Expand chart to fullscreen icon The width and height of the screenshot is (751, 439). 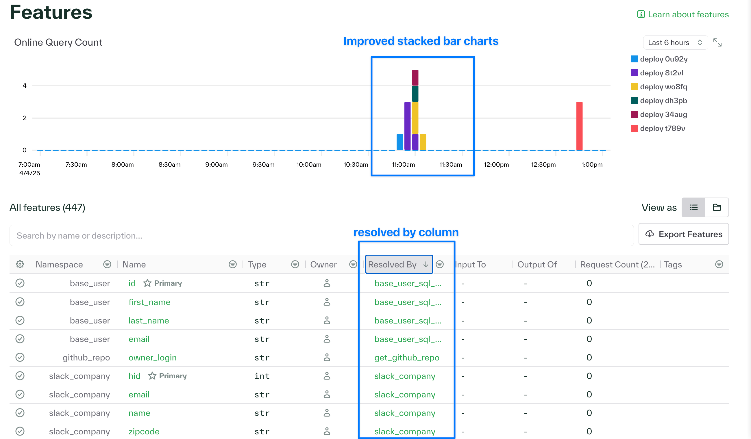(717, 42)
